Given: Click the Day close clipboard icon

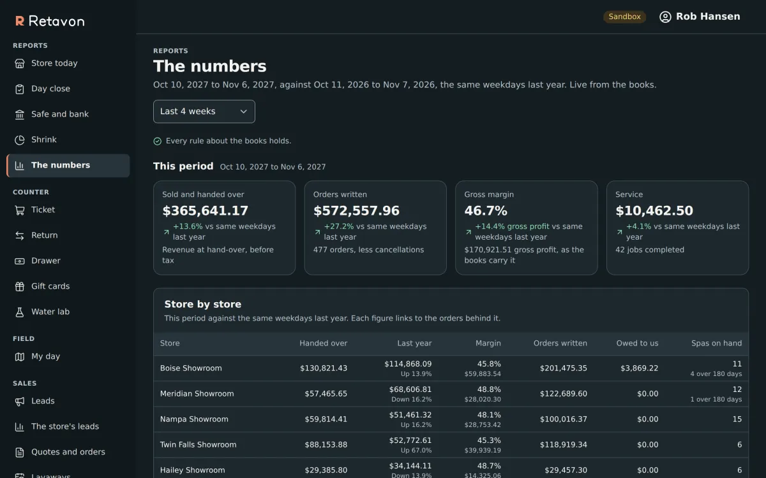Looking at the screenshot, I should pyautogui.click(x=20, y=89).
